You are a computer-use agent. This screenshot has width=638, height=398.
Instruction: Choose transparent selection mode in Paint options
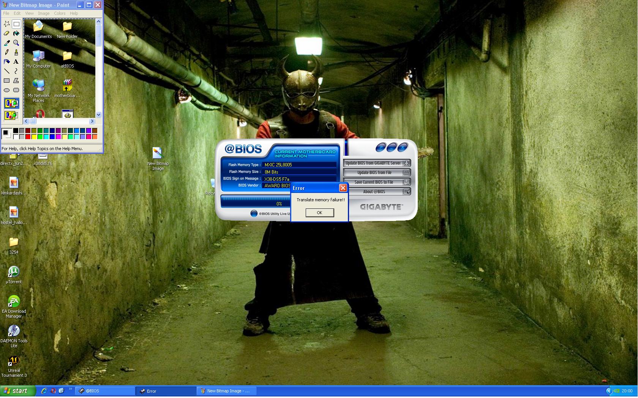[x=11, y=115]
